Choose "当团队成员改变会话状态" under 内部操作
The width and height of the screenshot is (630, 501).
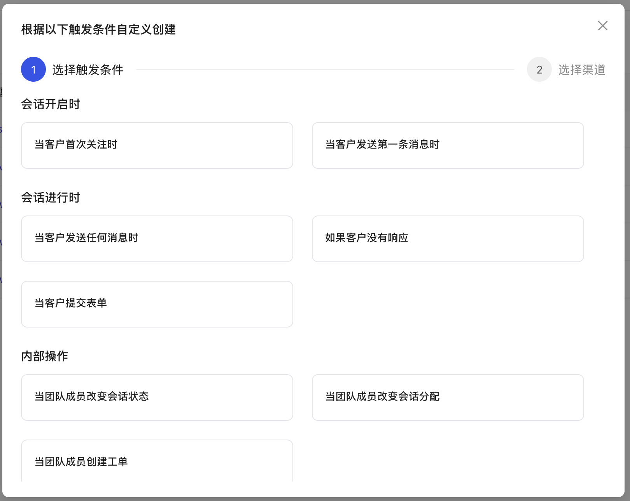(157, 397)
